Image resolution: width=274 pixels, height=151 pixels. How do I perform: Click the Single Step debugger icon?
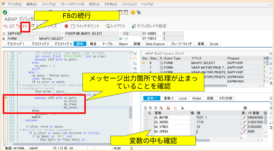point(5,26)
